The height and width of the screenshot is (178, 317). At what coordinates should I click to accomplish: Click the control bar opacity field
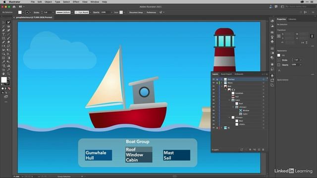[106, 12]
